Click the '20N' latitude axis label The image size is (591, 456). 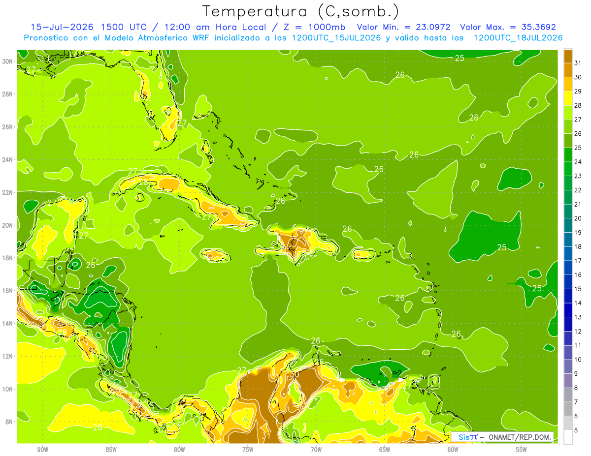[8, 225]
